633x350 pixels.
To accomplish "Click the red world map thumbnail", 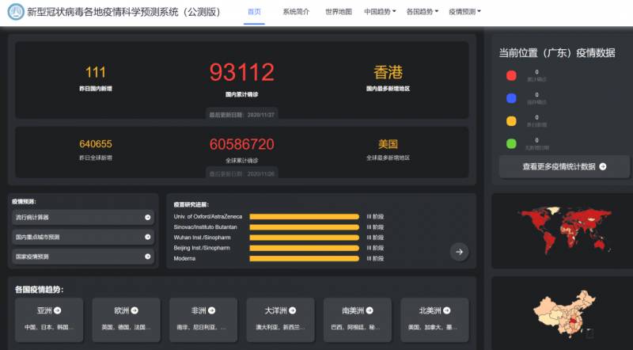I will pos(562,230).
